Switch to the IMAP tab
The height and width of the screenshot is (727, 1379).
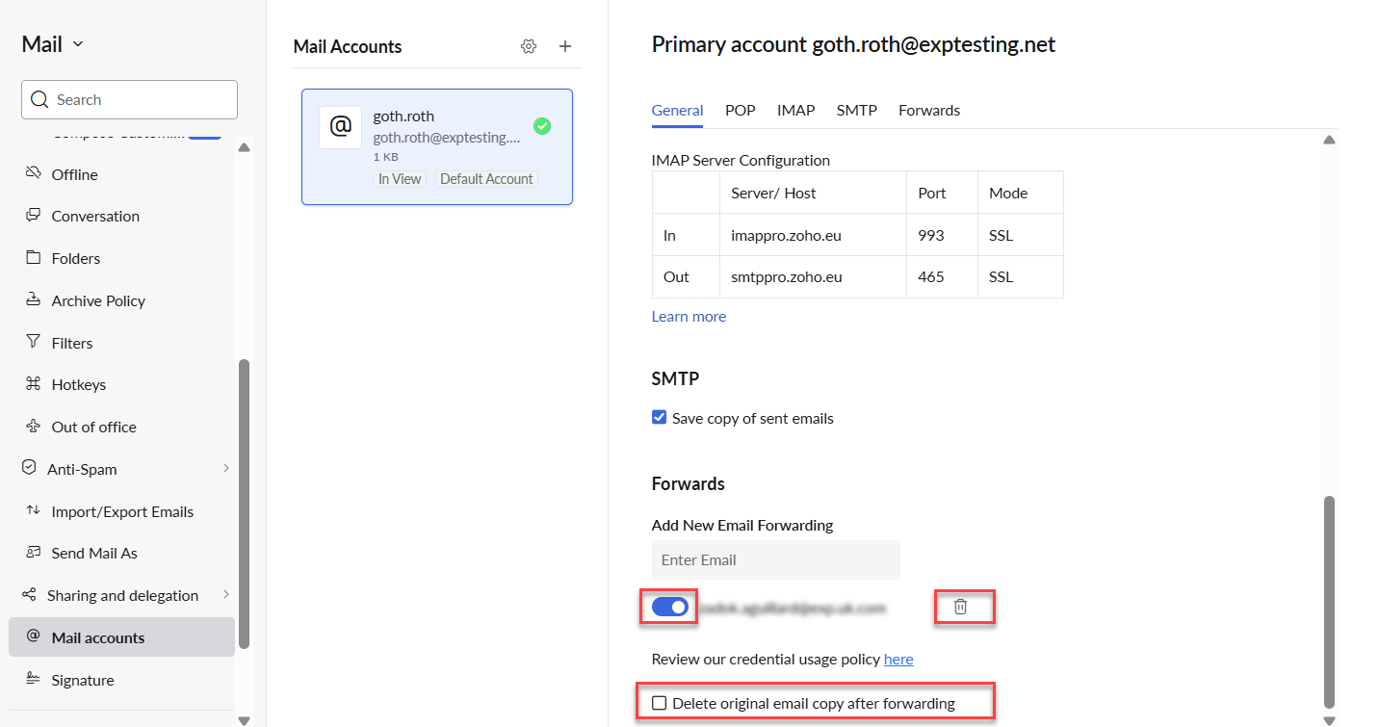(795, 110)
